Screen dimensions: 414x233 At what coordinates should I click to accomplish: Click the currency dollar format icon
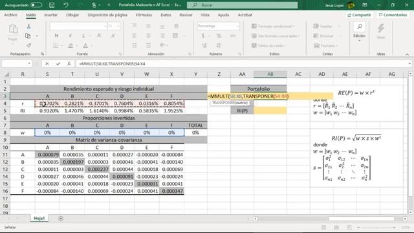click(203, 36)
